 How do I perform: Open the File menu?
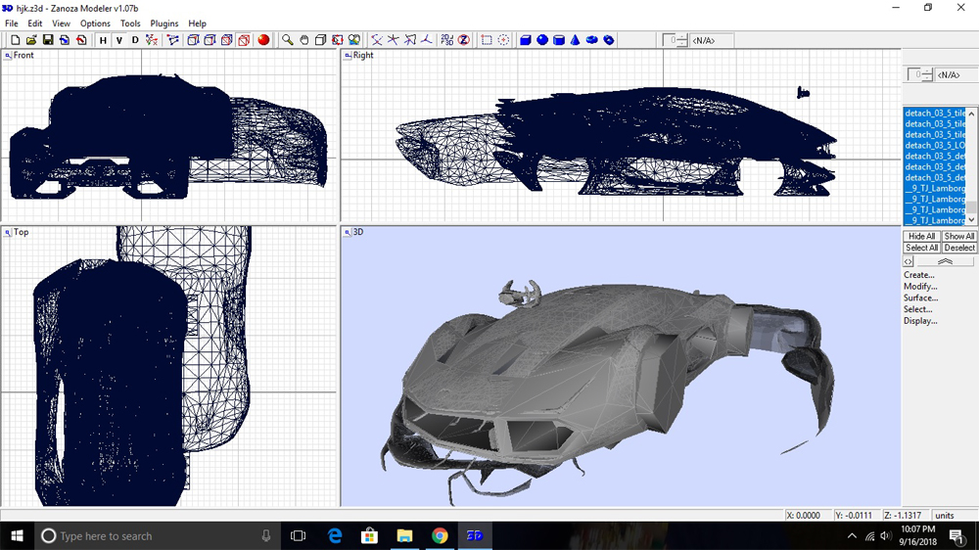(11, 23)
